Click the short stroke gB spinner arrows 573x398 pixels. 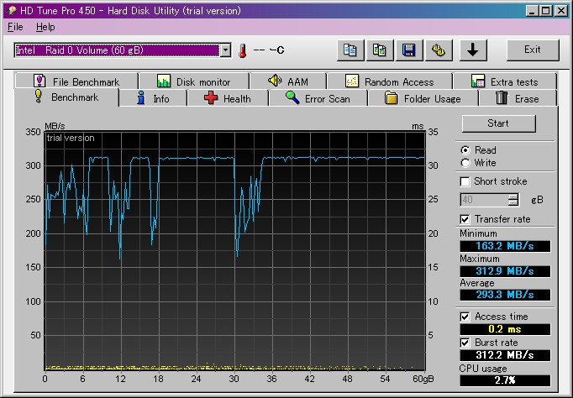(x=513, y=200)
